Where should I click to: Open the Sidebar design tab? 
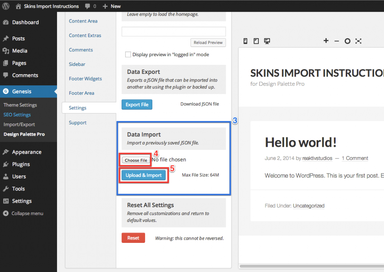pyautogui.click(x=77, y=64)
